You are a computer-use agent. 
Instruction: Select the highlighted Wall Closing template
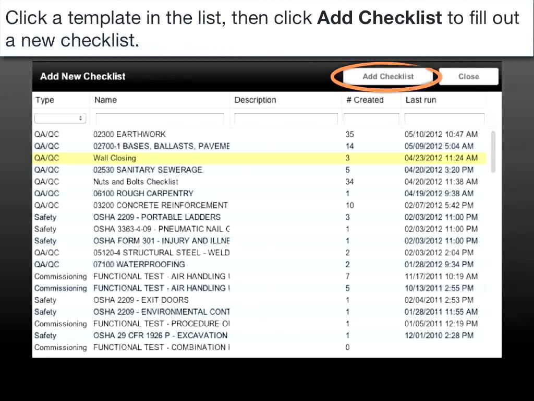coord(156,158)
